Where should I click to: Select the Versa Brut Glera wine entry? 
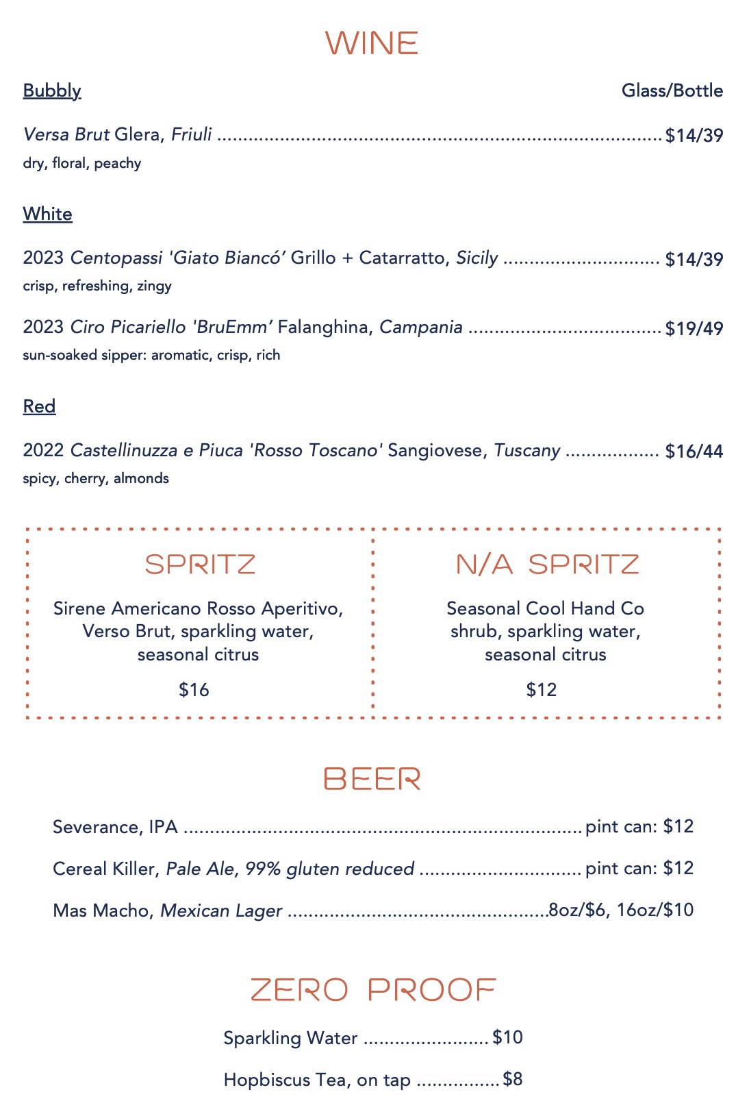[x=118, y=134]
